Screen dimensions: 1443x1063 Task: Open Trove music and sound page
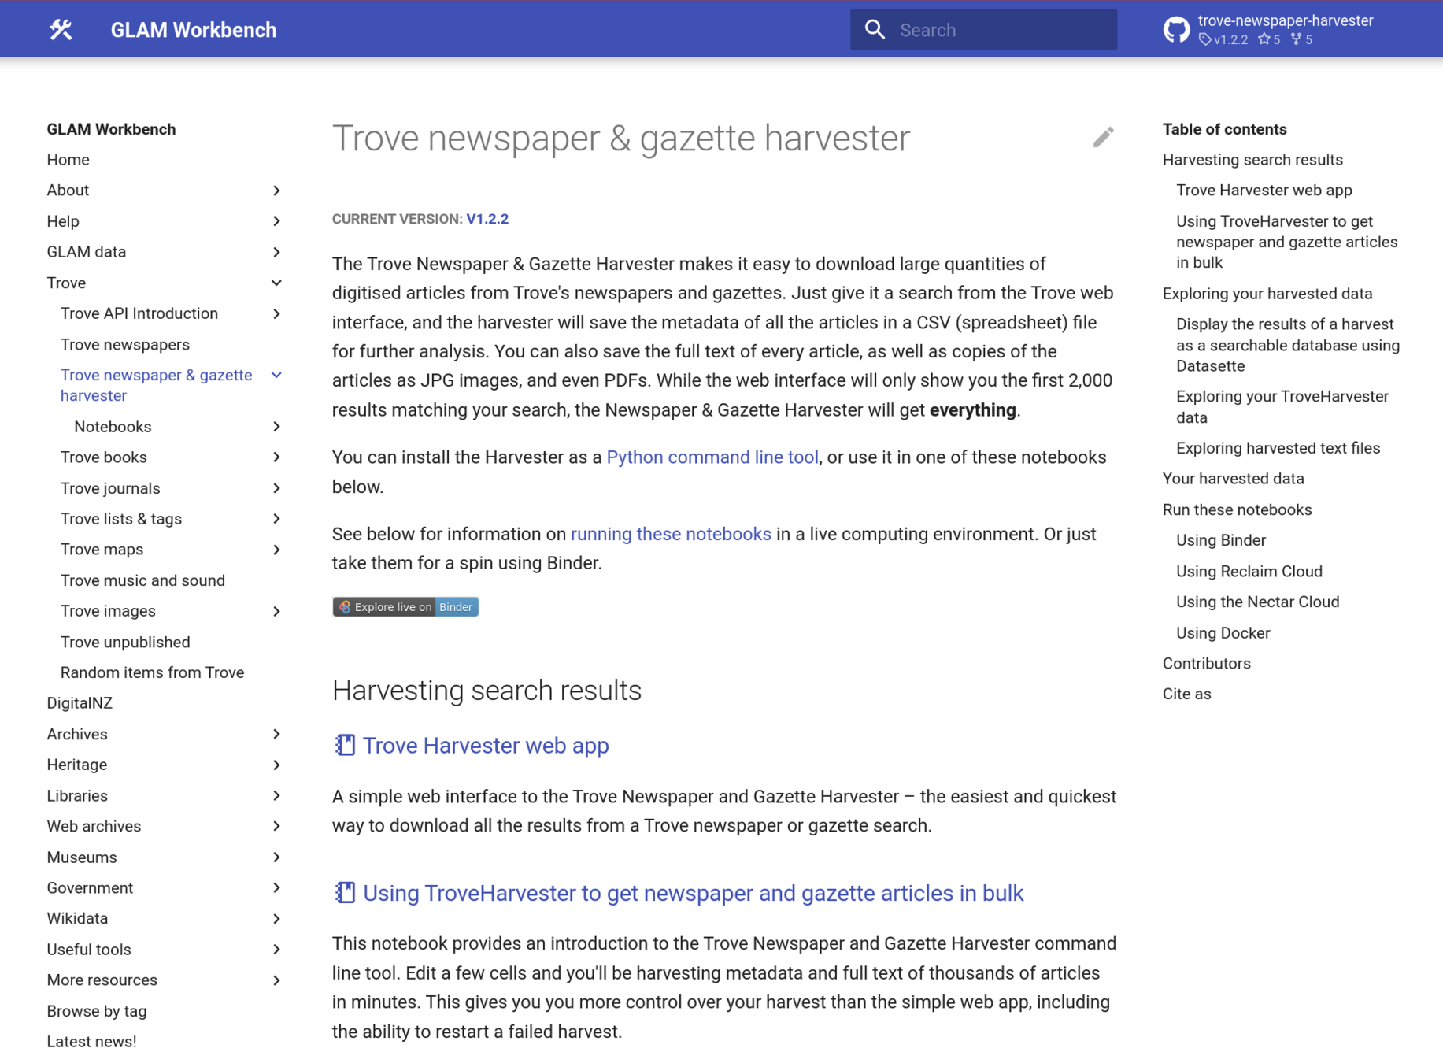tap(142, 580)
